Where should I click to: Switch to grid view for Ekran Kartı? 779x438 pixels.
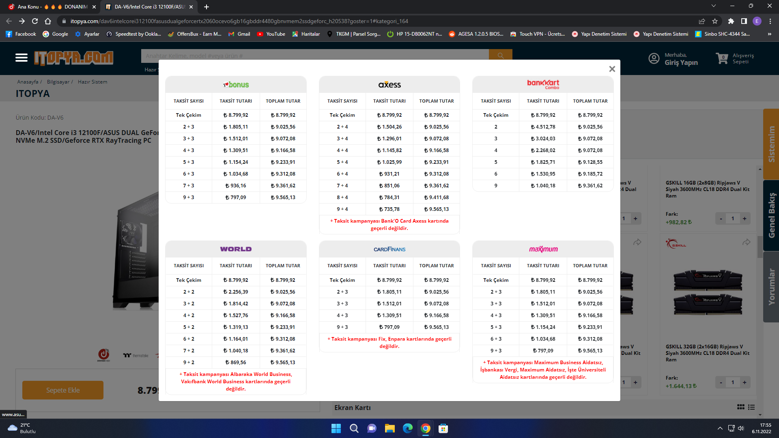(741, 407)
